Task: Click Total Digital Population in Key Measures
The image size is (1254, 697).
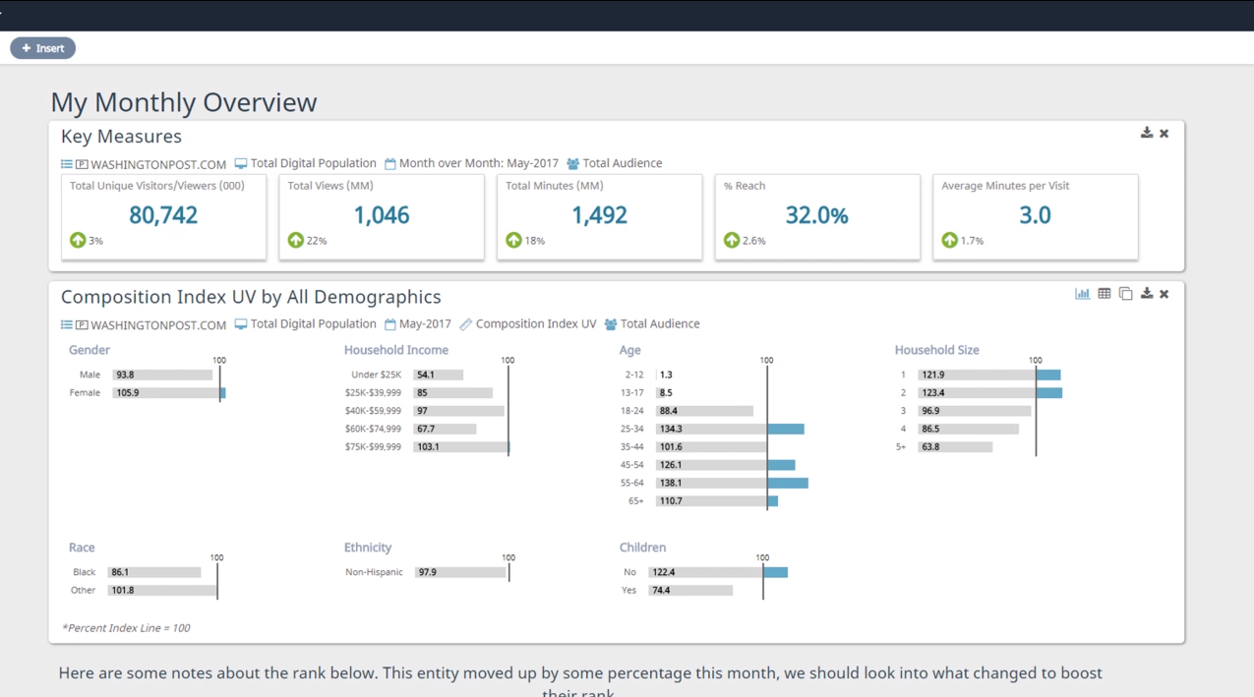Action: (x=312, y=163)
